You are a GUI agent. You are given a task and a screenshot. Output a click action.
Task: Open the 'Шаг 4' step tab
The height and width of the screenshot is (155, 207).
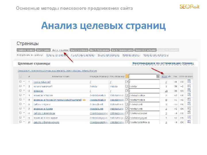(99, 50)
